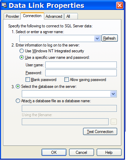Focus the User name text field

(x=81, y=65)
